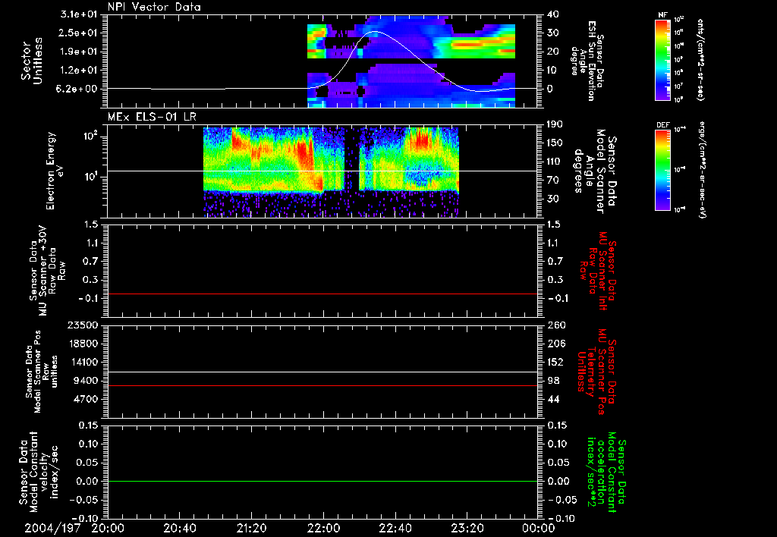777x537 pixels.
Task: Click the "DEF" label above color bar
Action: 662,125
